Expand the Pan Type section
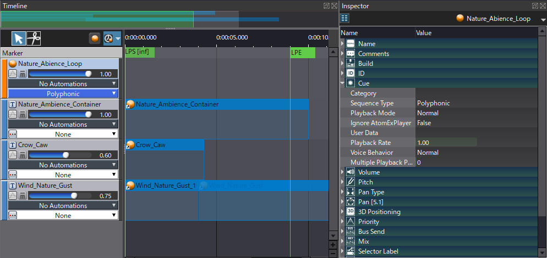This screenshot has height=258, width=547. click(342, 192)
